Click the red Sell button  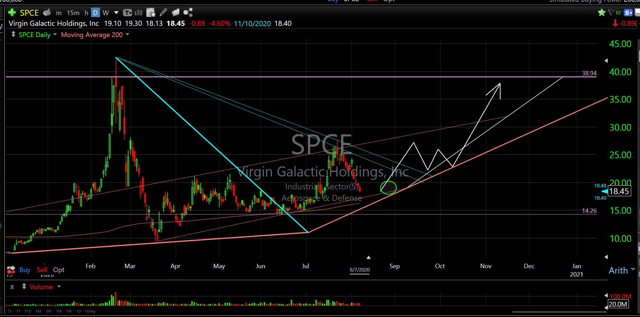coord(42,270)
